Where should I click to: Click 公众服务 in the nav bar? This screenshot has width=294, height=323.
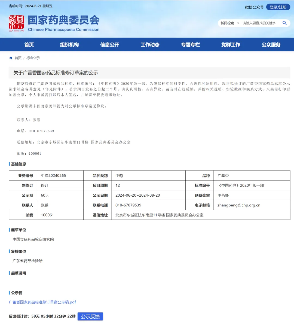pyautogui.click(x=271, y=45)
